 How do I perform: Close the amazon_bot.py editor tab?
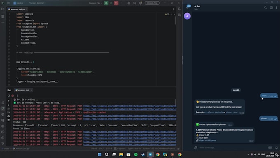(x=26, y=9)
